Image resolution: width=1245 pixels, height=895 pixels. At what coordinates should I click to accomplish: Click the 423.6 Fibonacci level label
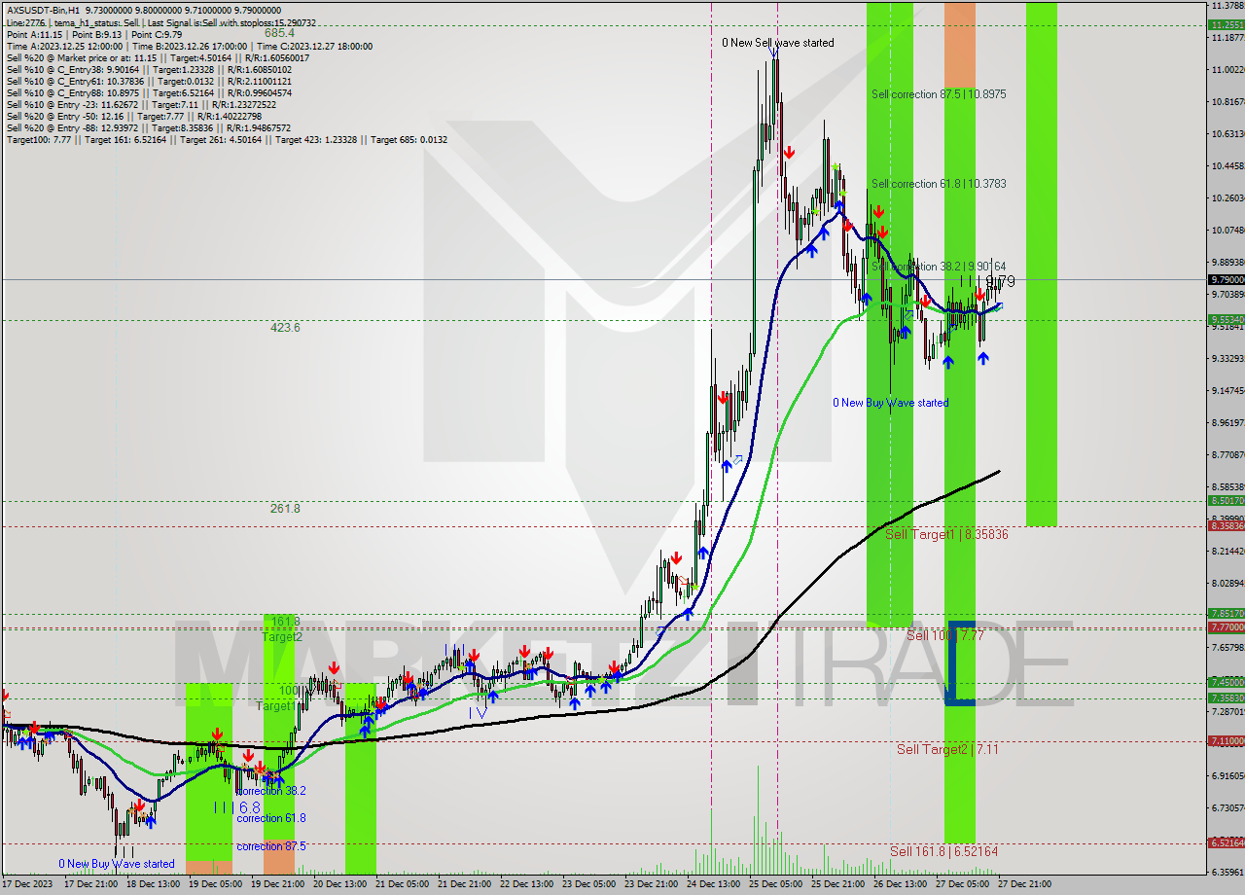[285, 328]
